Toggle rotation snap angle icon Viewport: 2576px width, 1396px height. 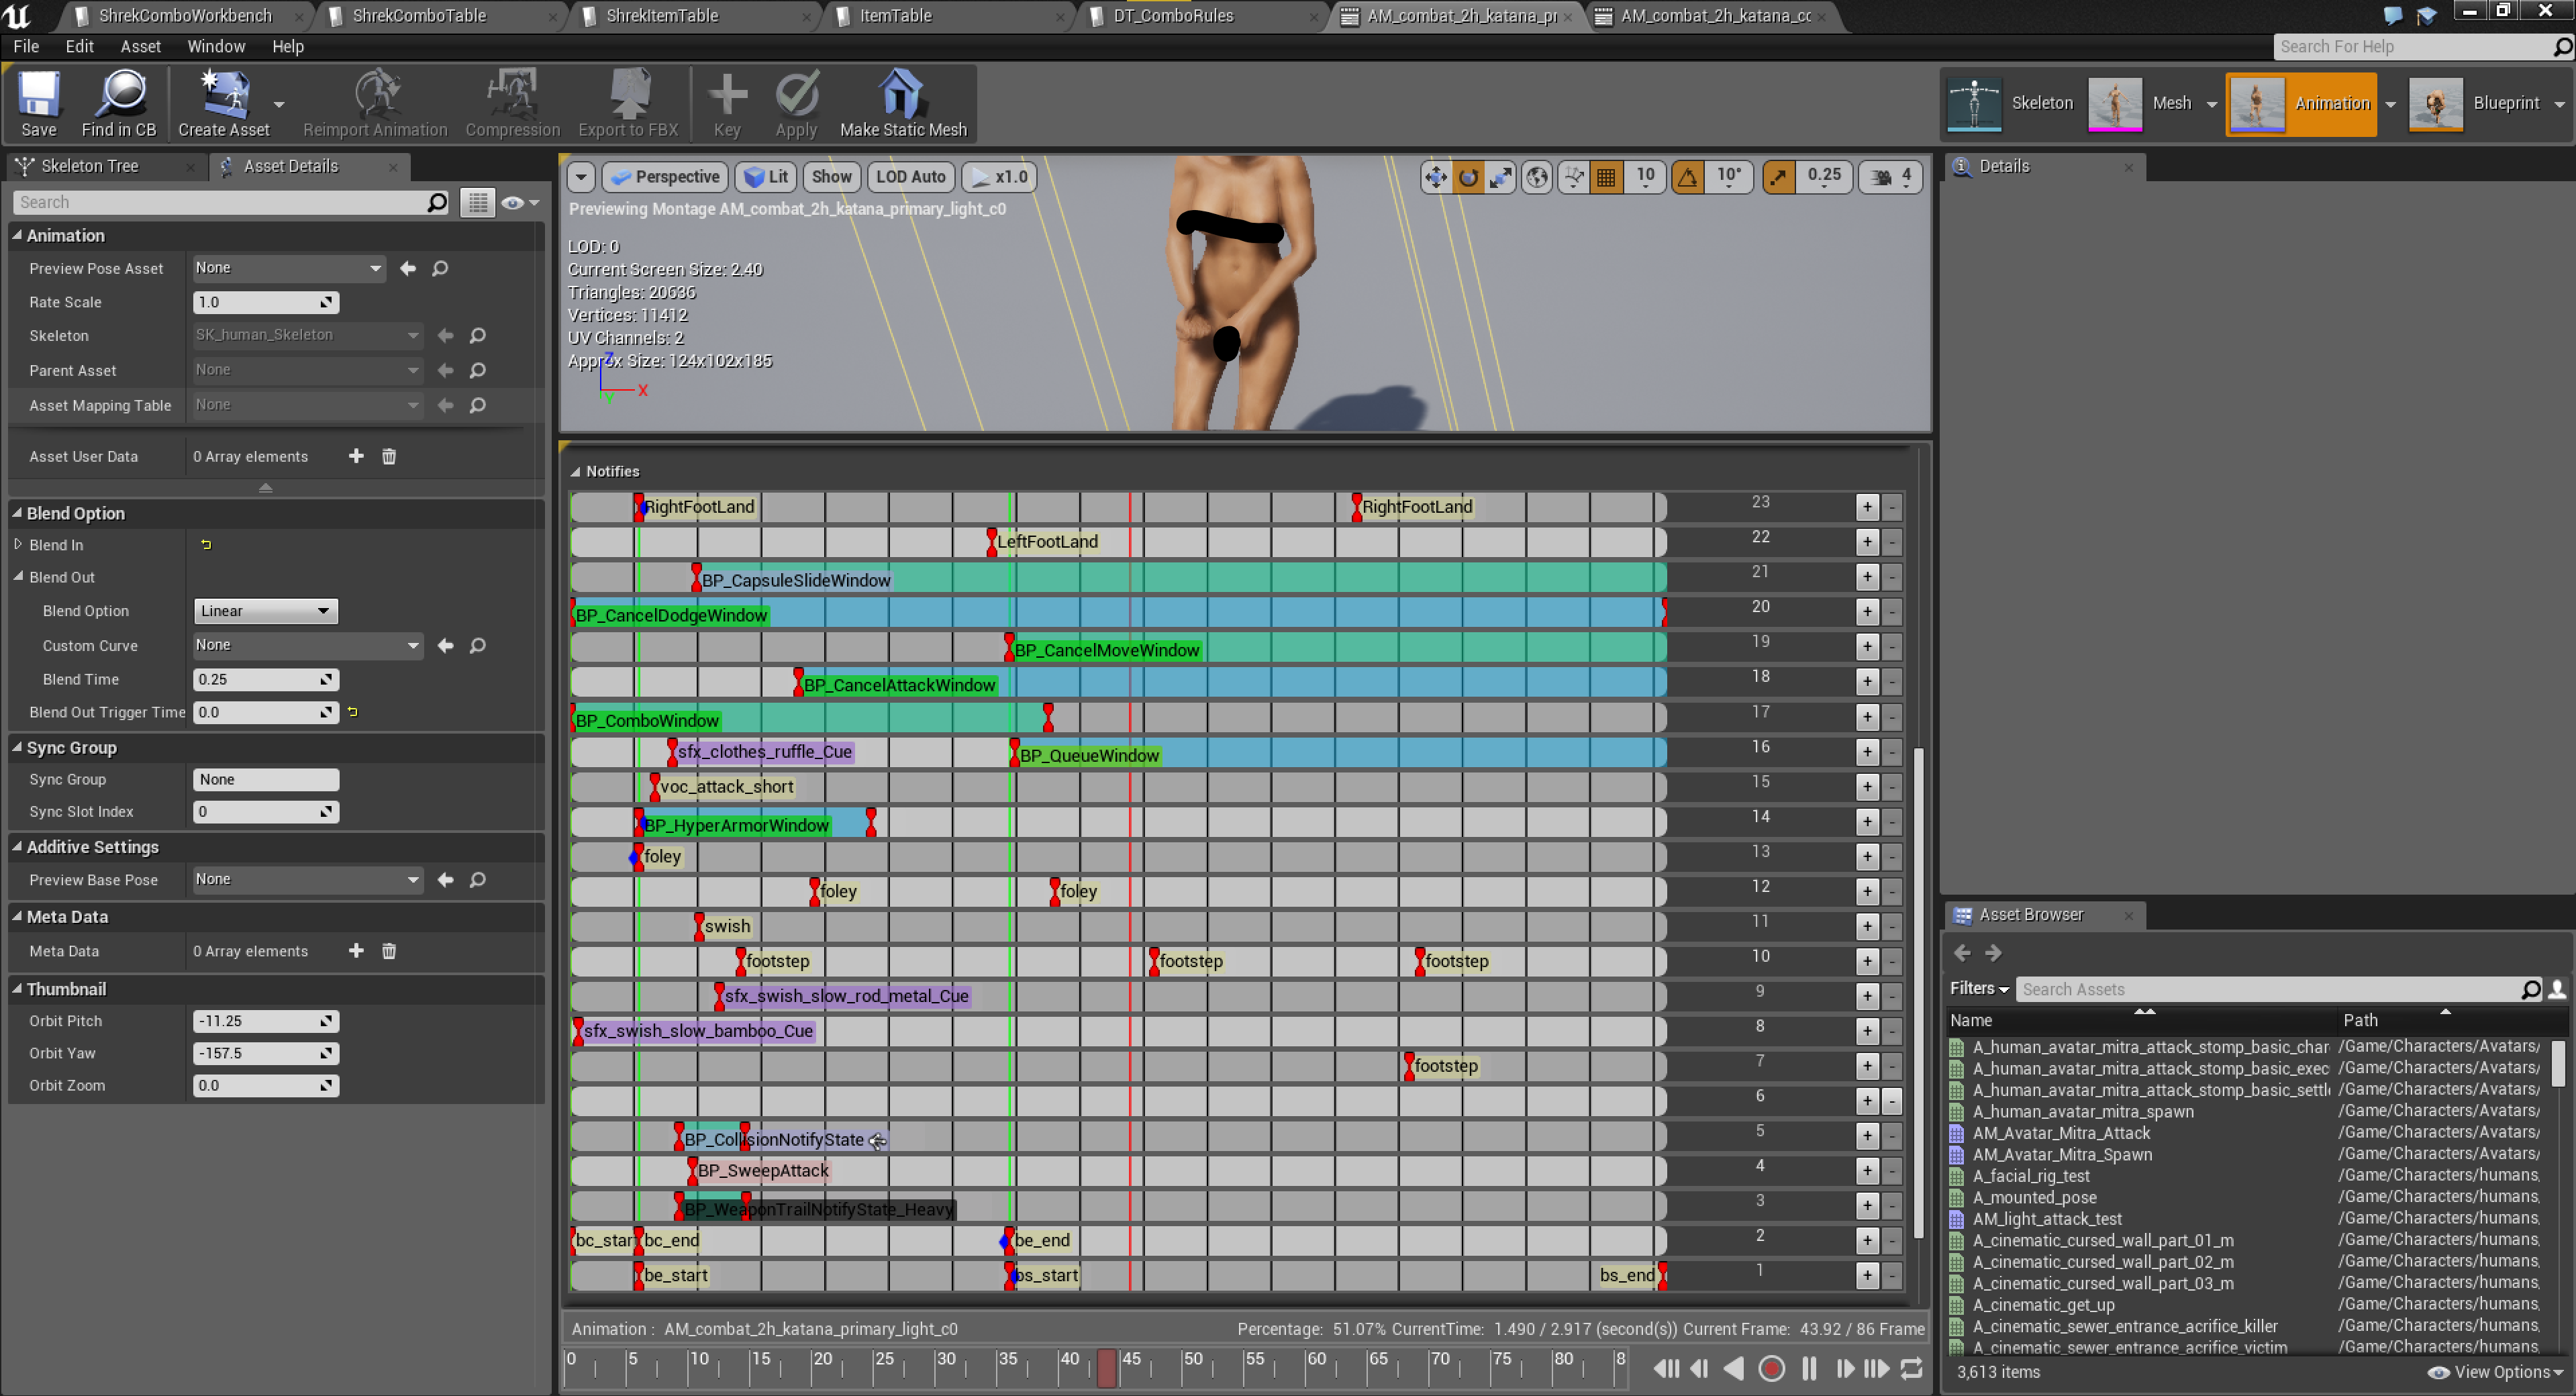[1688, 177]
